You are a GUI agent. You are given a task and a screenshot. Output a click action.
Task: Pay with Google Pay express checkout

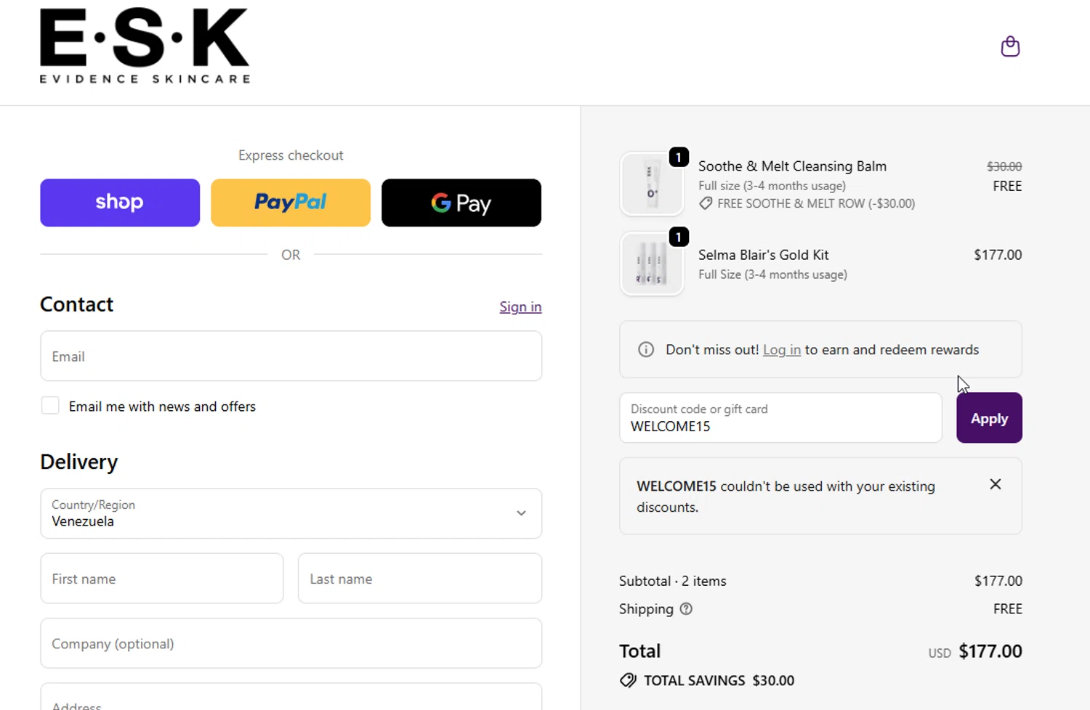[461, 203]
